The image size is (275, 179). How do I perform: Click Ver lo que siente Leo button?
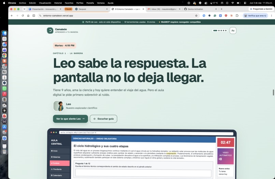coord(71,119)
